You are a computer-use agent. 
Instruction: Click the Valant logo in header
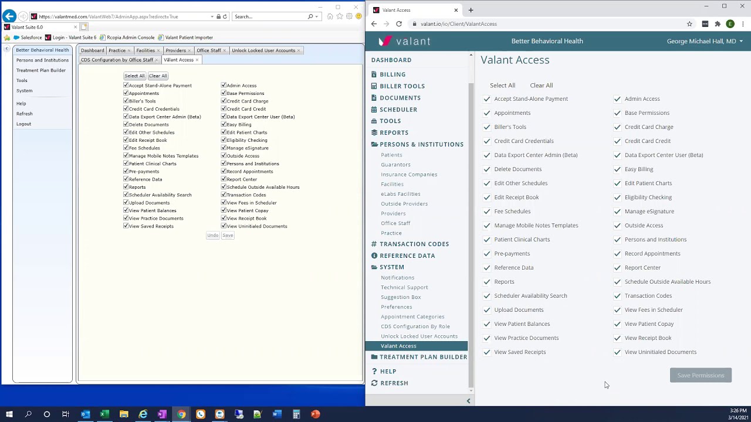tap(404, 41)
